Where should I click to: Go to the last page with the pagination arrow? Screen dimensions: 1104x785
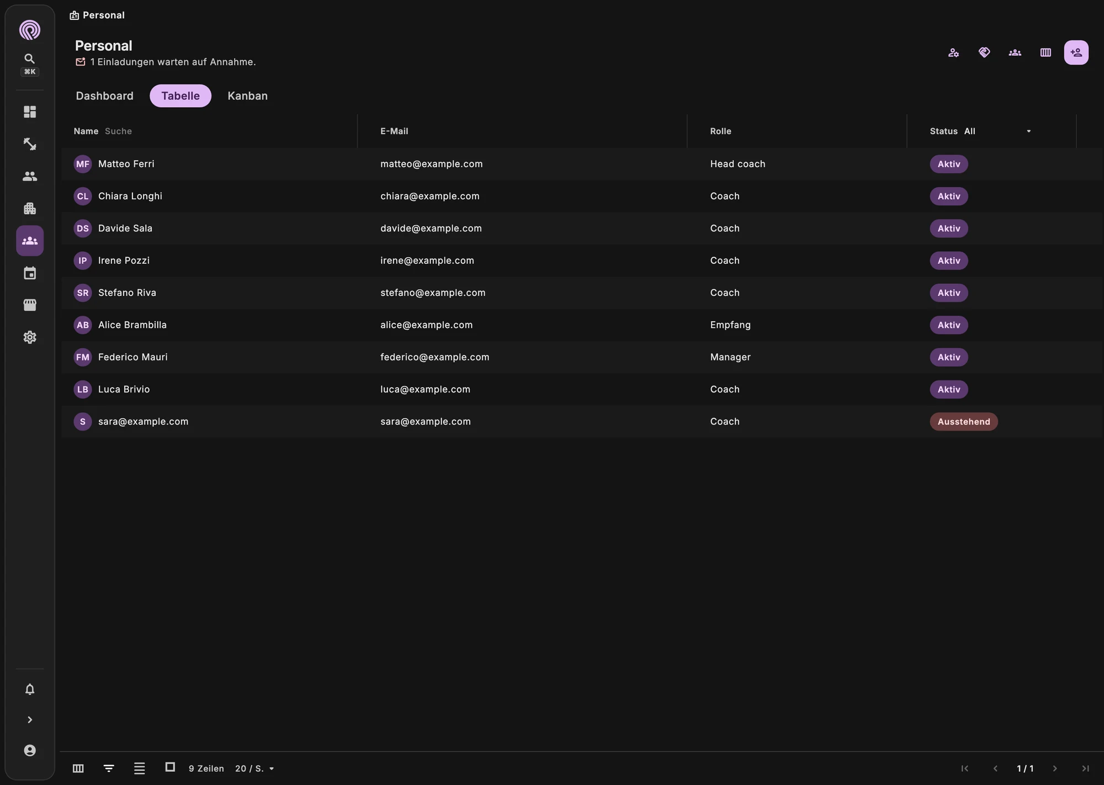1085,768
